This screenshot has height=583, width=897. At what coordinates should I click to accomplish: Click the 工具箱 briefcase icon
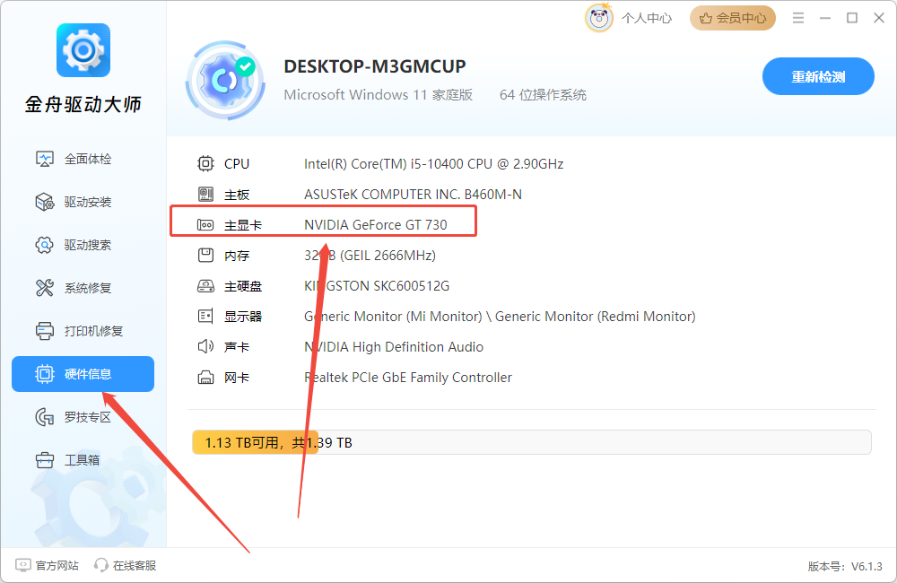coord(45,460)
